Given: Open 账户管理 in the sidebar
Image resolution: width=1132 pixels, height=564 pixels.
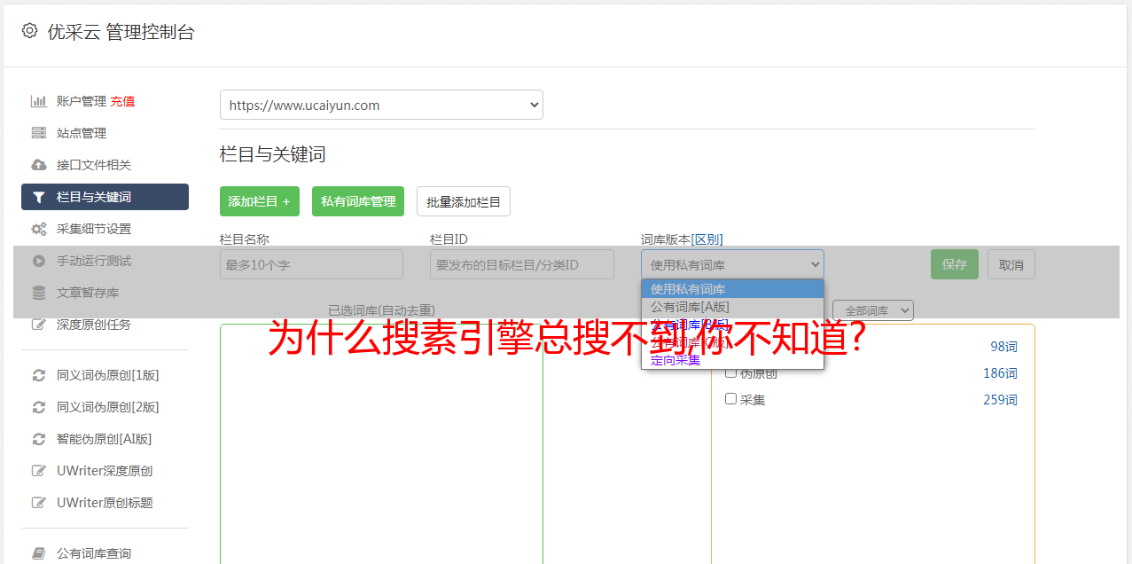Looking at the screenshot, I should (x=81, y=101).
